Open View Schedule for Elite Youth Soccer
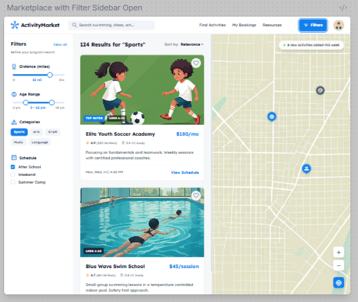 [185, 172]
